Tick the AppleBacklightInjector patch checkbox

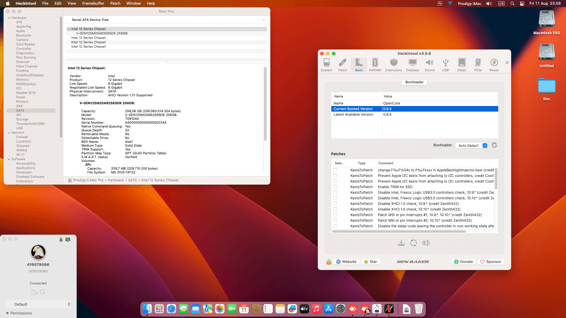(335, 170)
